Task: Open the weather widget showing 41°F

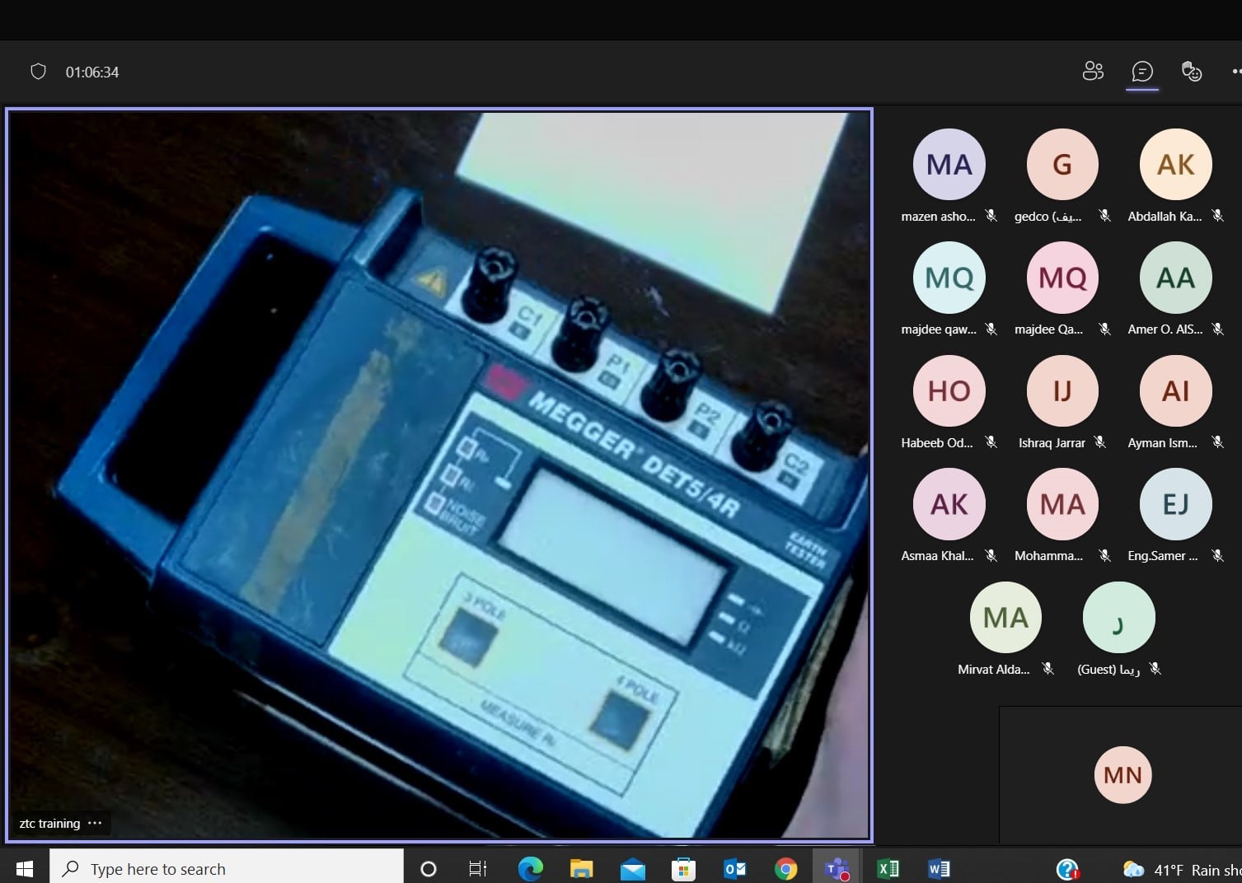Action: 1181,869
